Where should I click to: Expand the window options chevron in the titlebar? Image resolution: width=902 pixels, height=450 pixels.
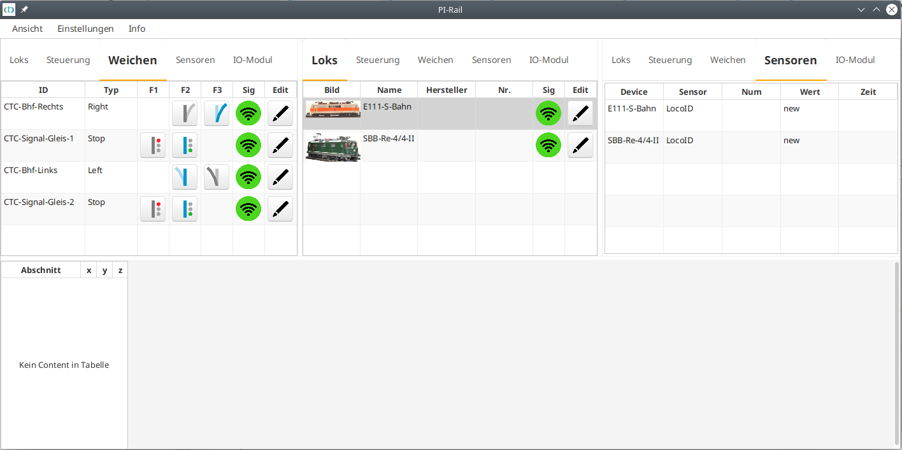(x=861, y=9)
